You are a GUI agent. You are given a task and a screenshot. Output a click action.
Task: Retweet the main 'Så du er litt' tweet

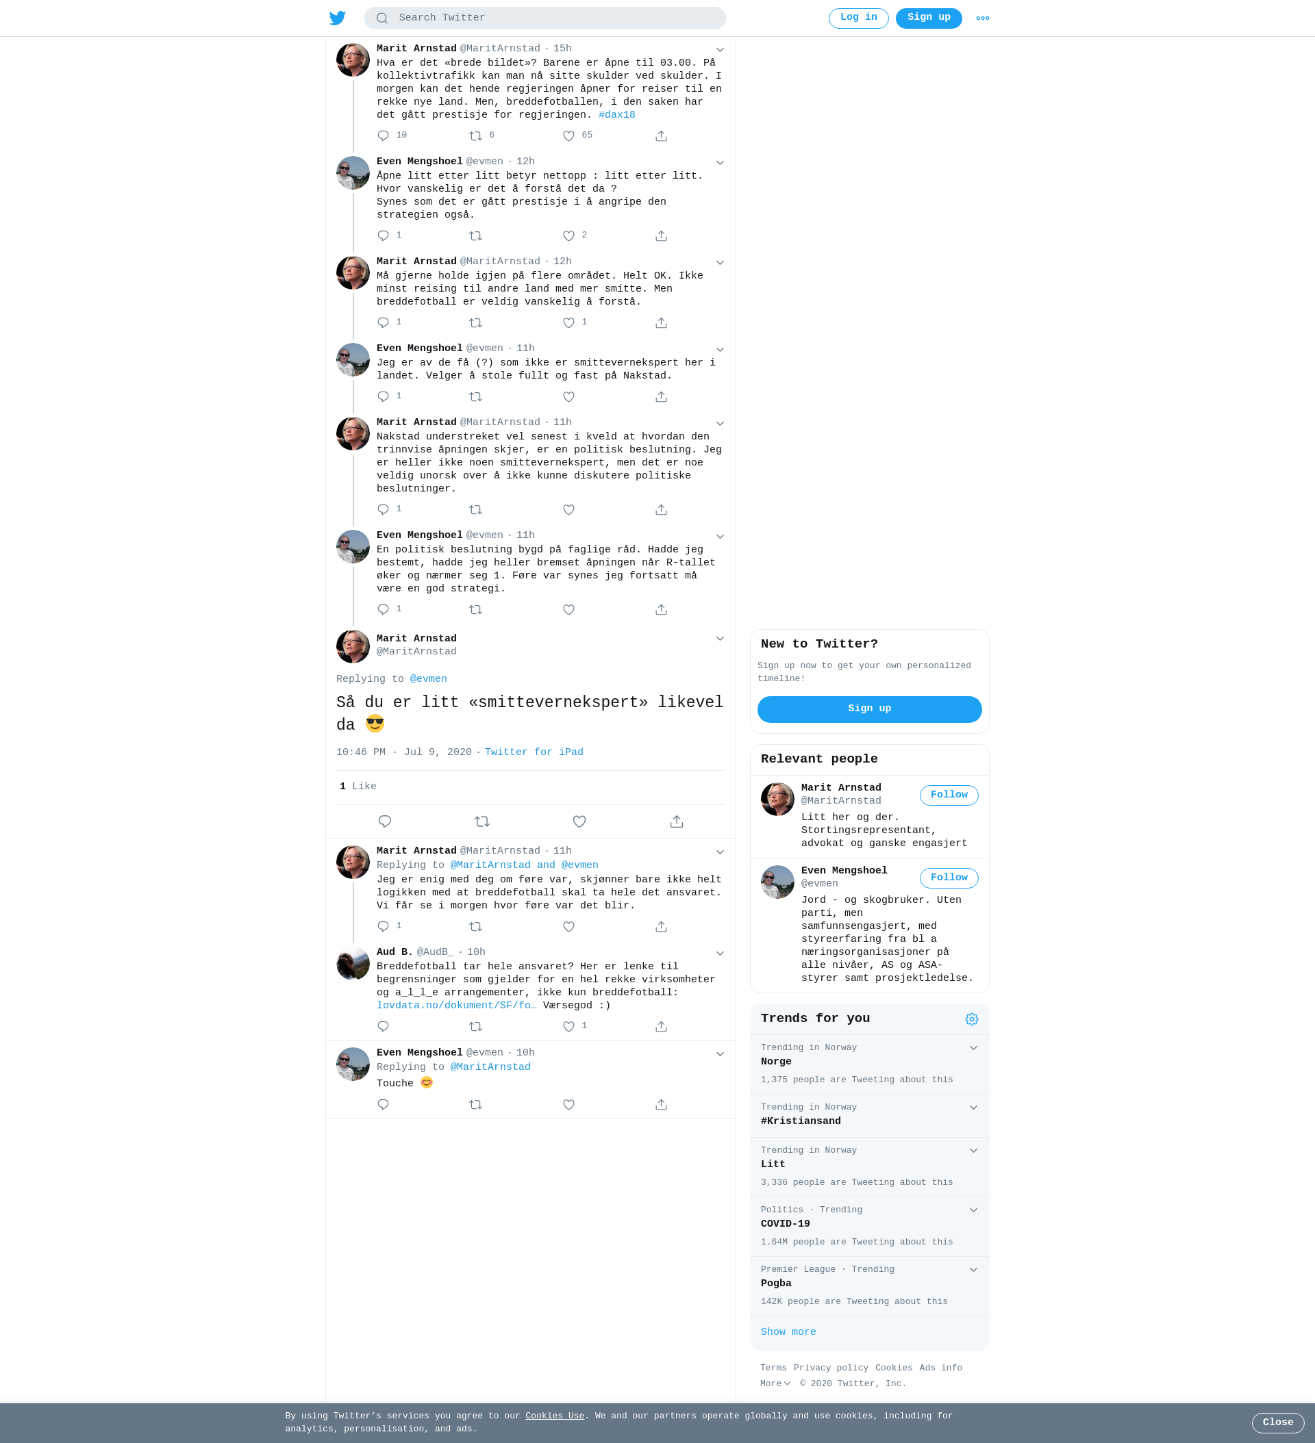[482, 821]
